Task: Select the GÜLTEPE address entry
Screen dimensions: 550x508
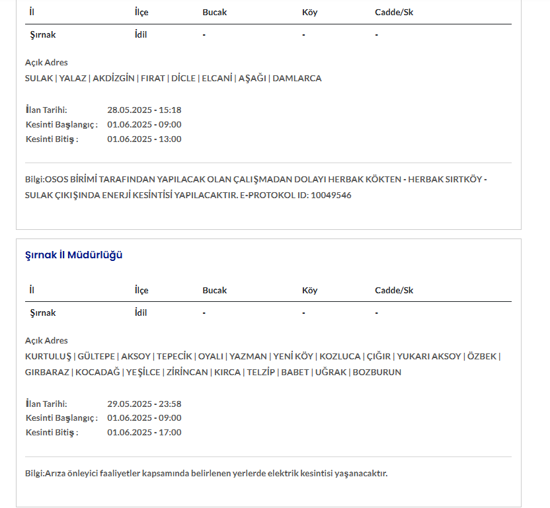Action: pyautogui.click(x=97, y=356)
